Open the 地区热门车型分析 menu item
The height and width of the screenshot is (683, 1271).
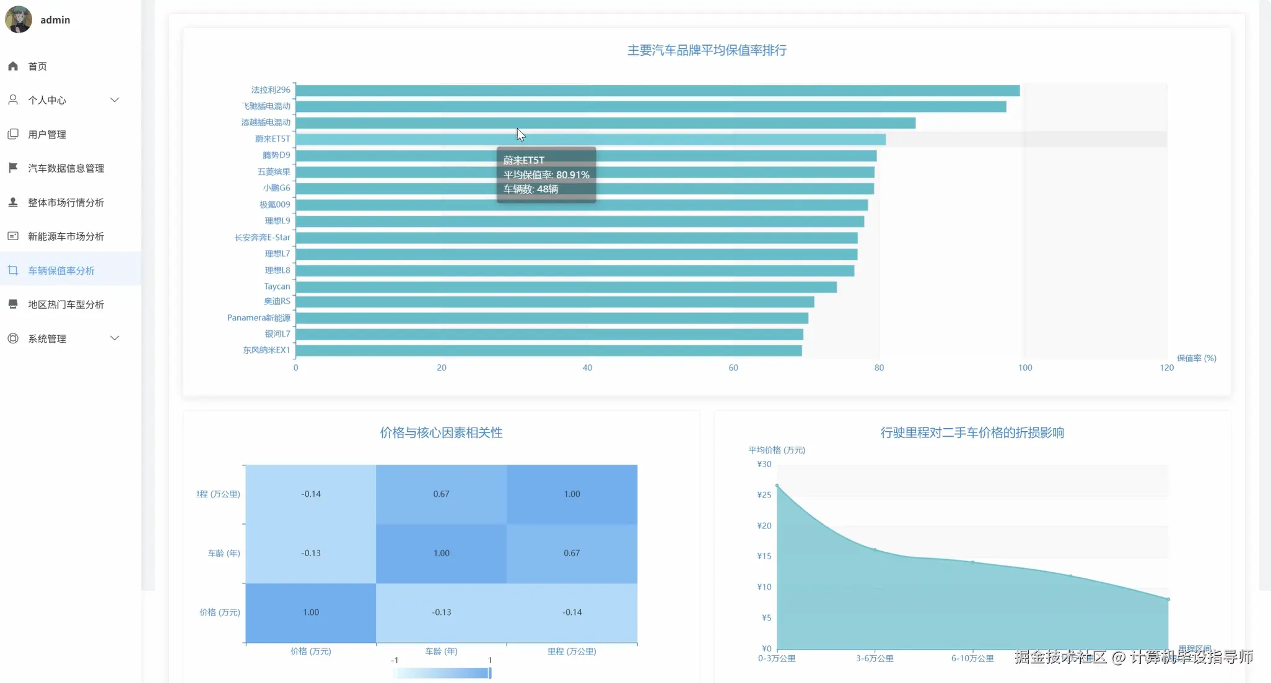[66, 304]
